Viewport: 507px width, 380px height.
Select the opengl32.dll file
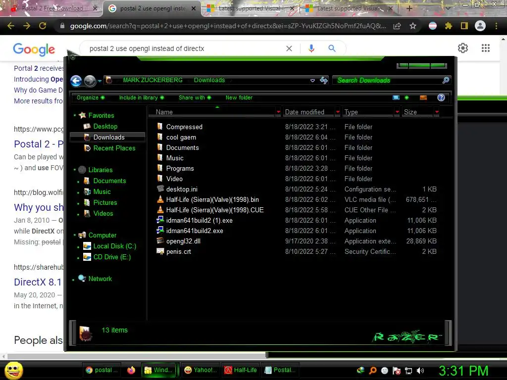click(x=183, y=241)
